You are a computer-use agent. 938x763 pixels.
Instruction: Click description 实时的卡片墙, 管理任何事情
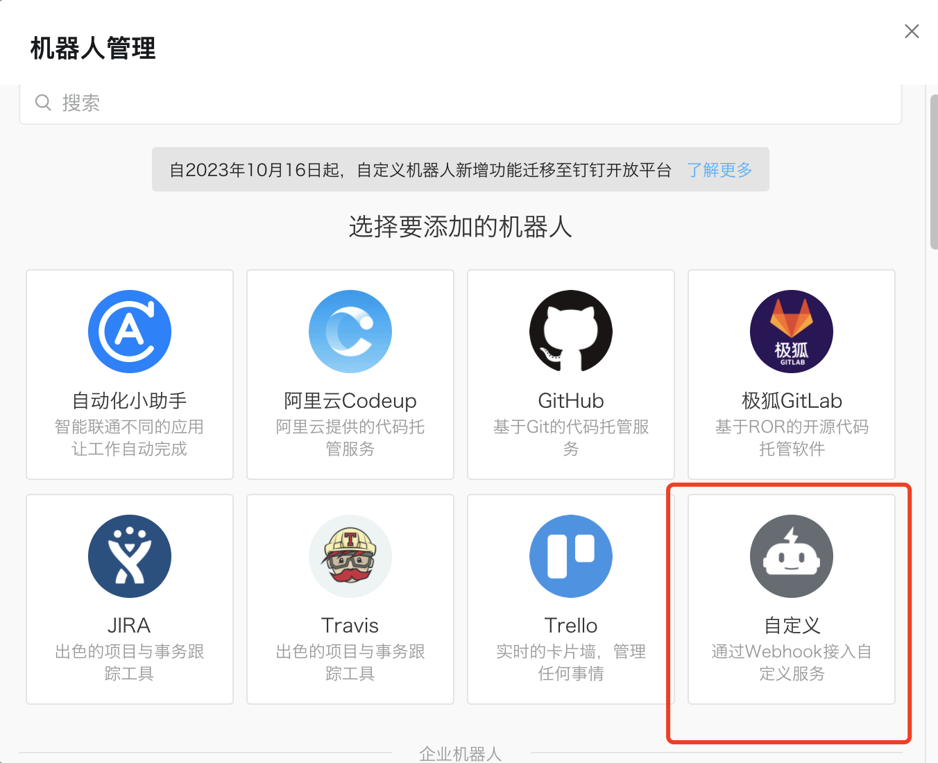pyautogui.click(x=571, y=662)
